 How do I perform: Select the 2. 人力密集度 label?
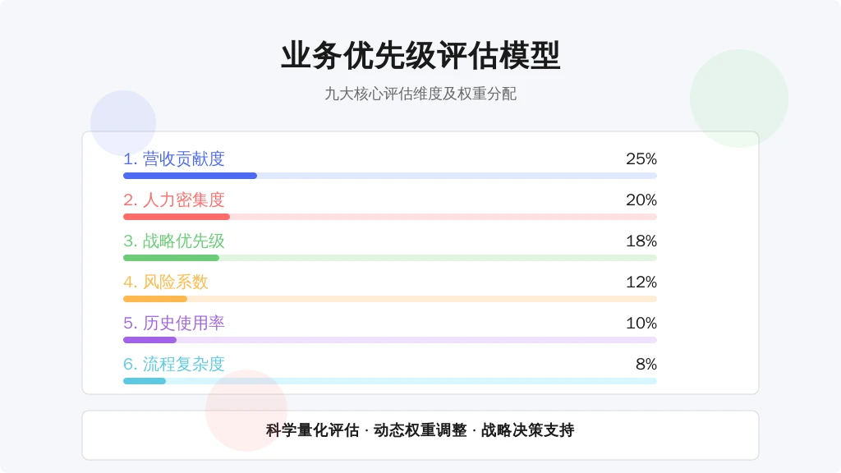click(x=174, y=200)
